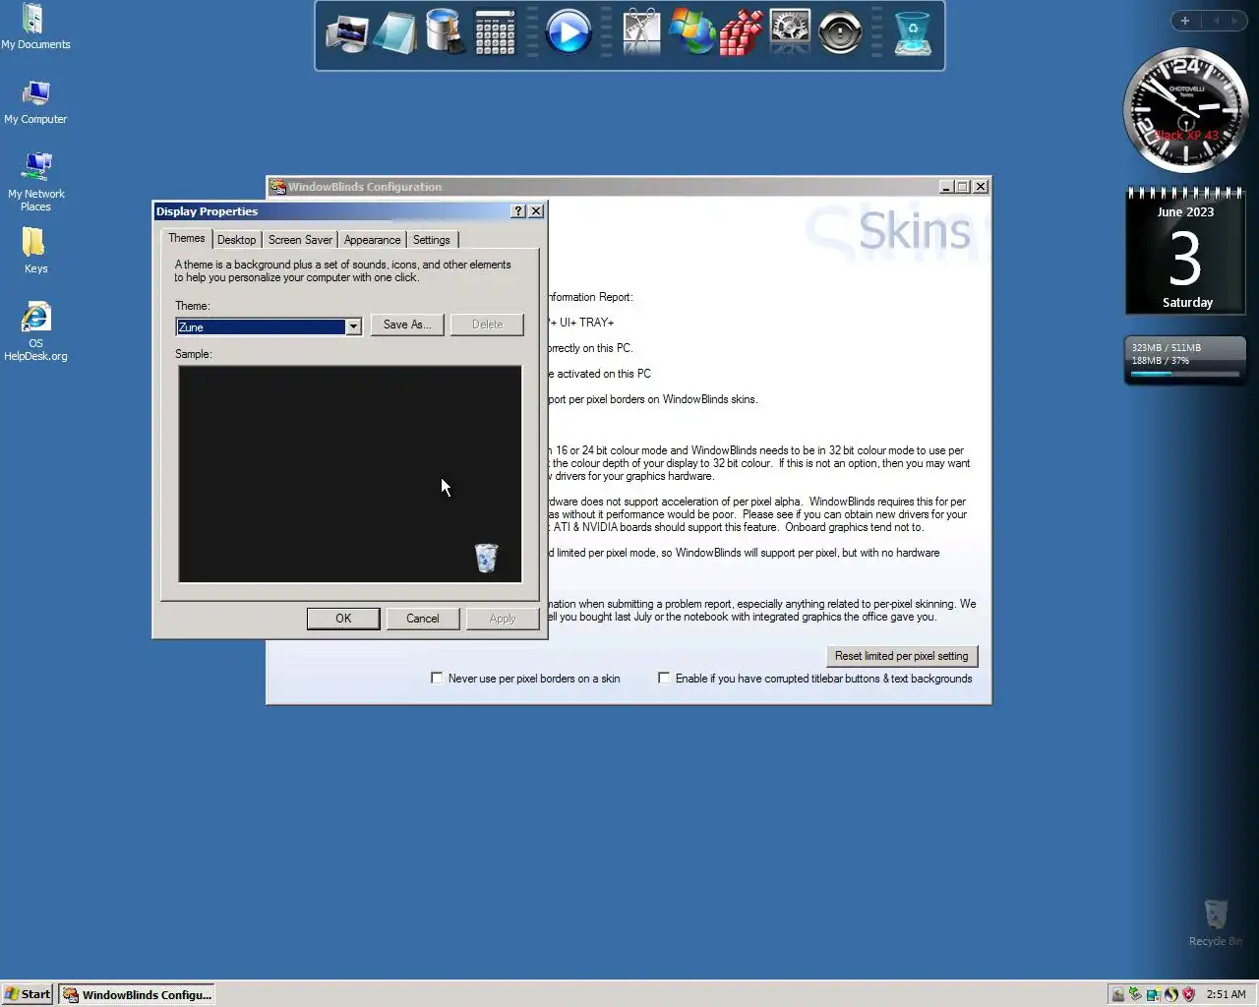
Task: Switch to the Screen Saver tab
Action: pos(300,240)
